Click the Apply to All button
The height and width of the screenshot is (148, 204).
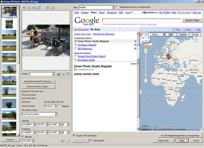pyautogui.click(x=163, y=141)
